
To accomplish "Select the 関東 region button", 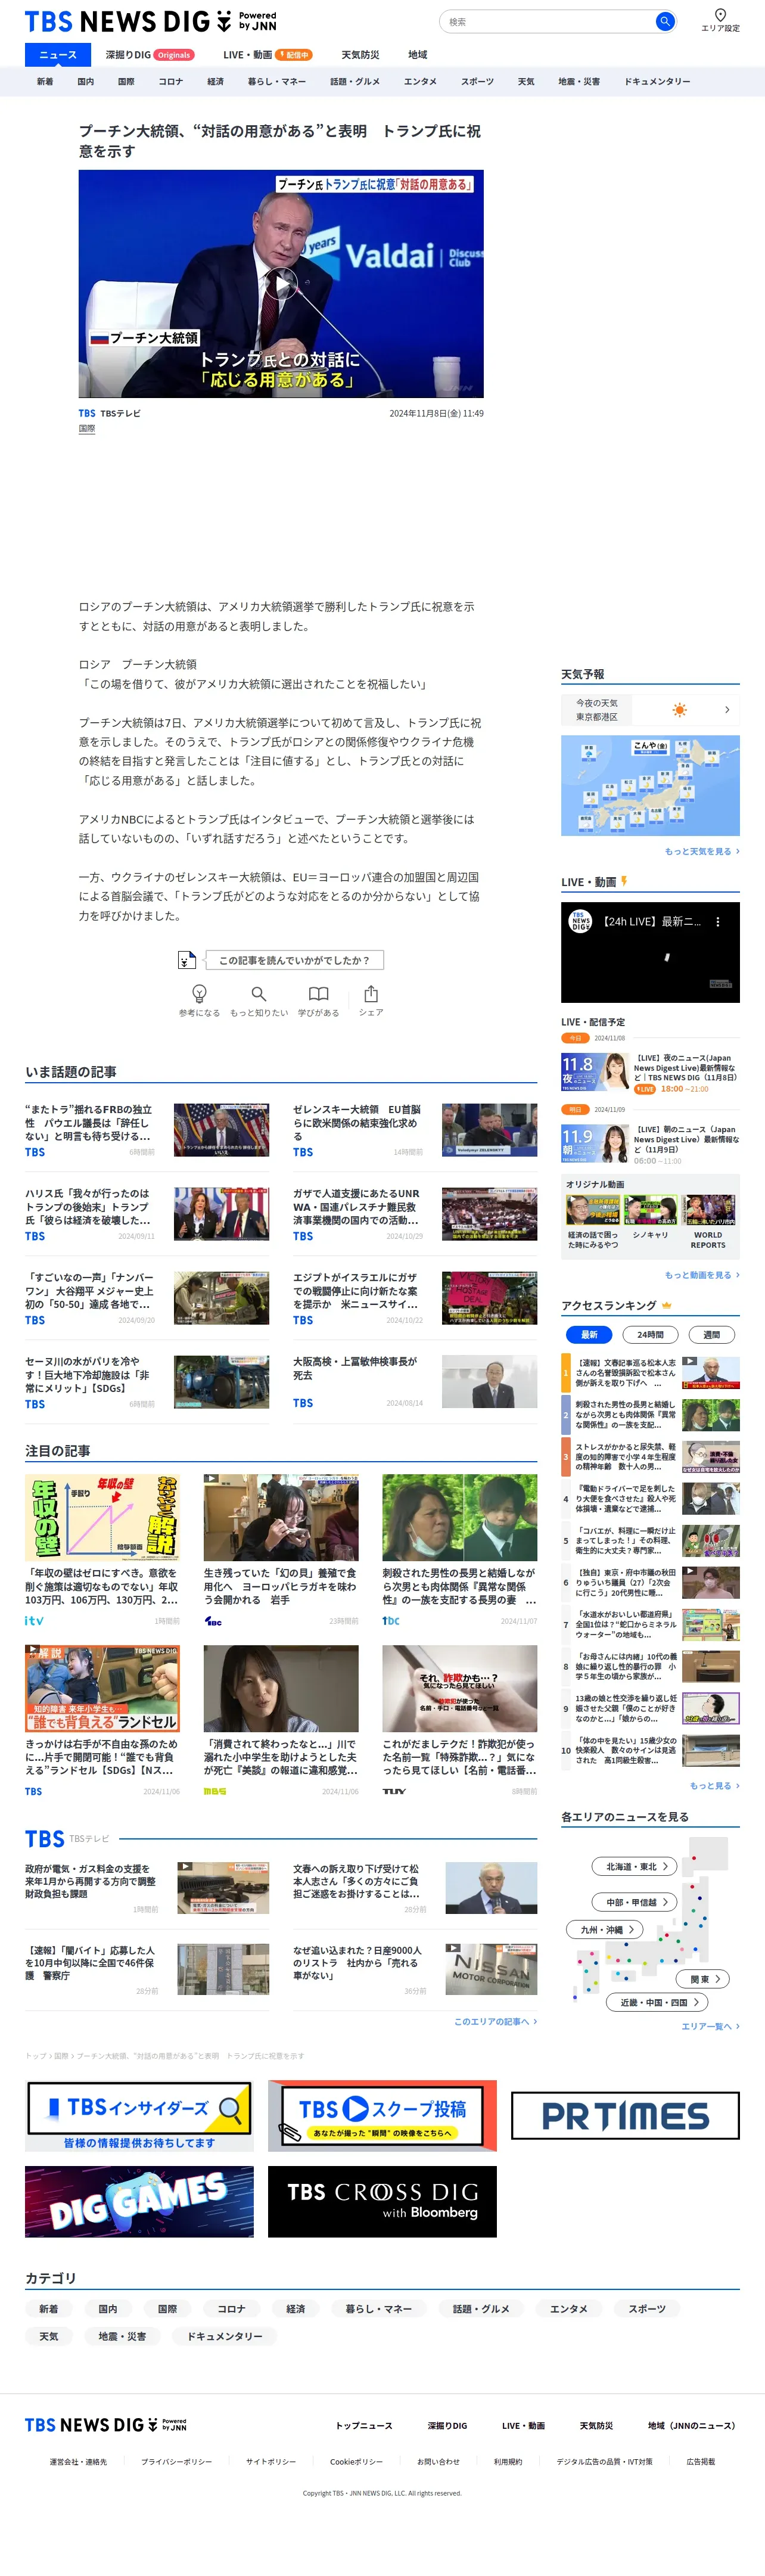I will [x=703, y=1979].
